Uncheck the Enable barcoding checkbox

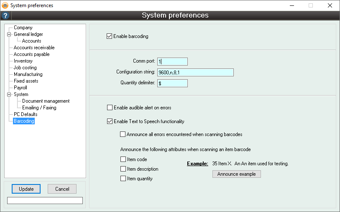110,36
